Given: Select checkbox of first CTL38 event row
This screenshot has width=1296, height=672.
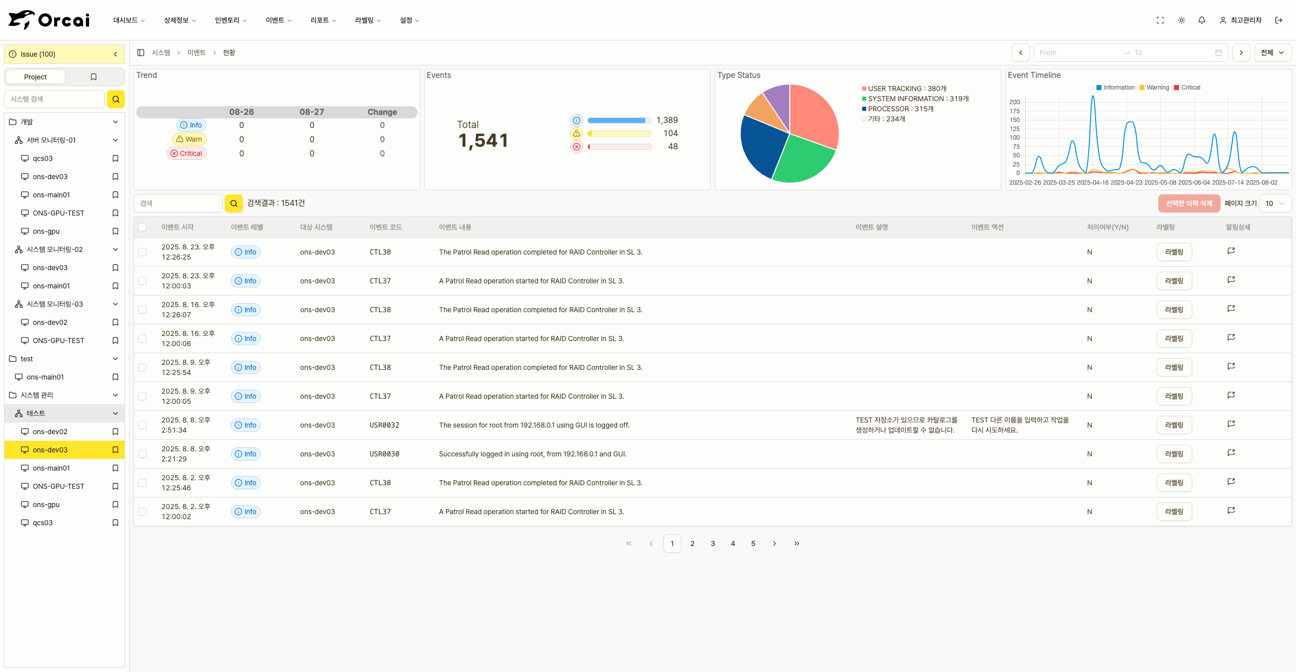Looking at the screenshot, I should point(142,252).
